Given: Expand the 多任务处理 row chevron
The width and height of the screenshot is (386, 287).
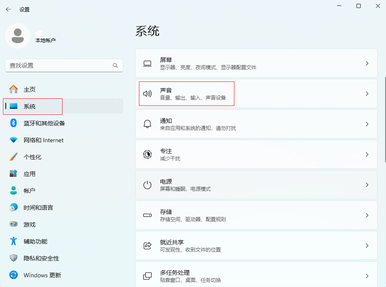Looking at the screenshot, I should pos(367,276).
